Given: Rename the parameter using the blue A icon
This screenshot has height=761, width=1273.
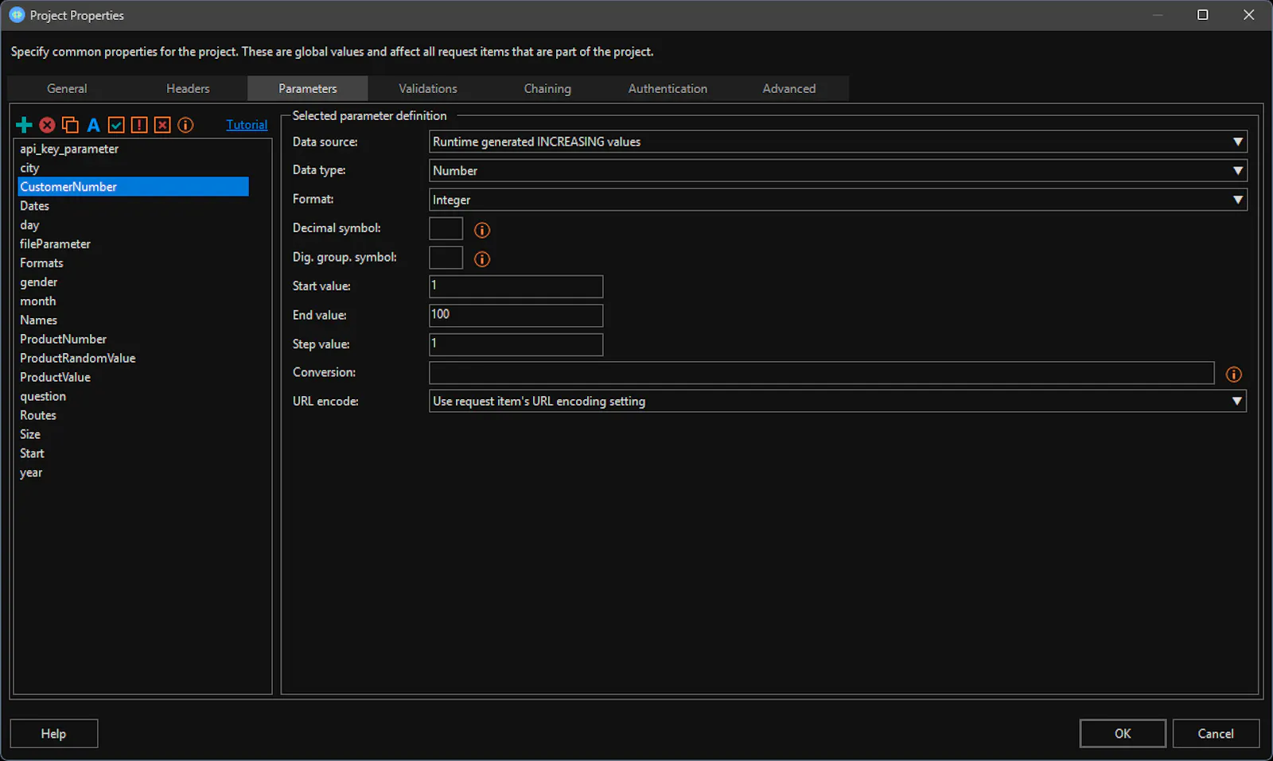Looking at the screenshot, I should [93, 125].
